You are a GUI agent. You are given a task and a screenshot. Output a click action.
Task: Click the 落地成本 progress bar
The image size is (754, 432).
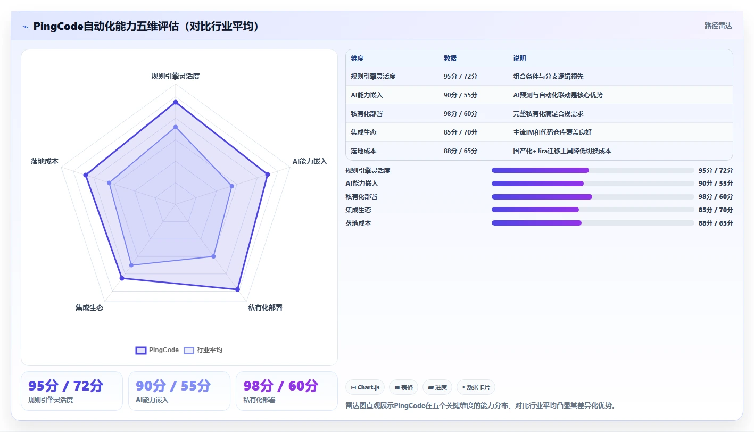tap(593, 223)
